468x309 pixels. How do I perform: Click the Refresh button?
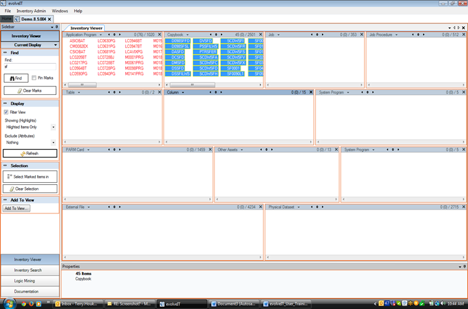(30, 154)
